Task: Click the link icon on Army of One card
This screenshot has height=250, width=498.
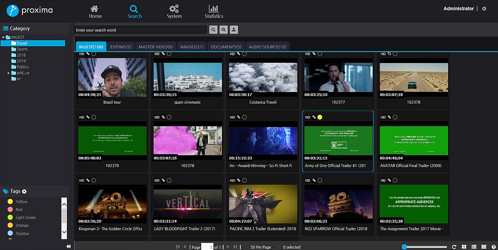Action: 314,117
